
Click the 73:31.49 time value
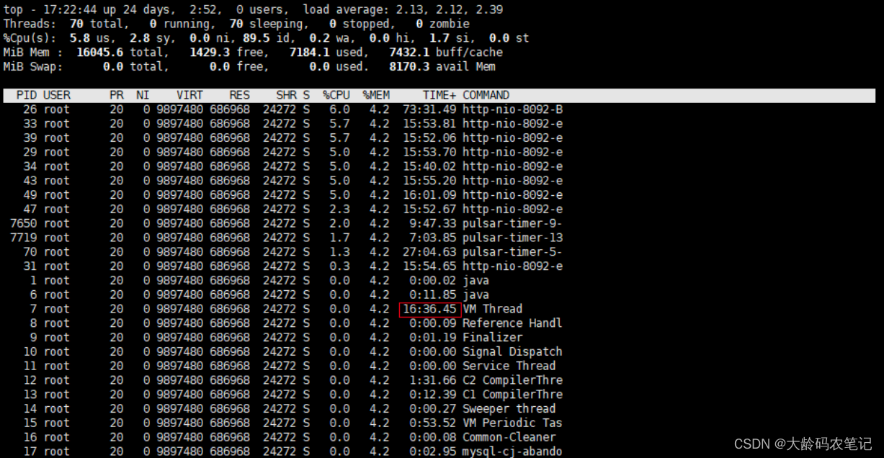pos(429,109)
